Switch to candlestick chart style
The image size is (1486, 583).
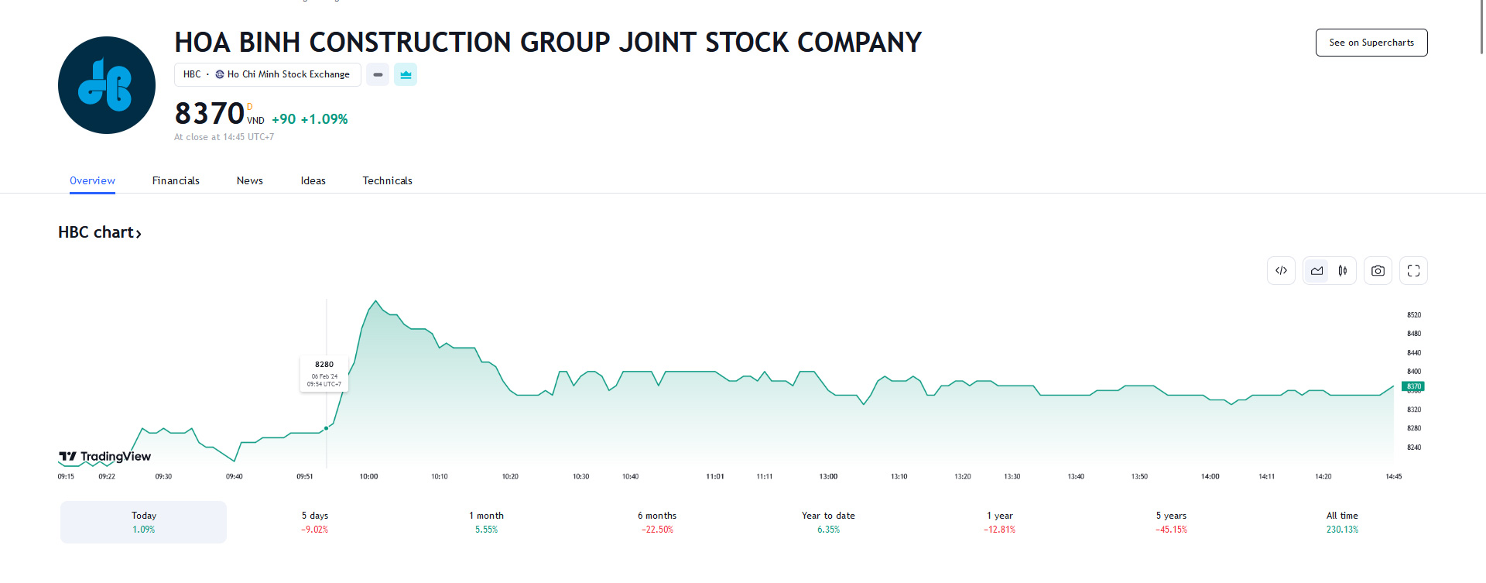coord(1343,271)
